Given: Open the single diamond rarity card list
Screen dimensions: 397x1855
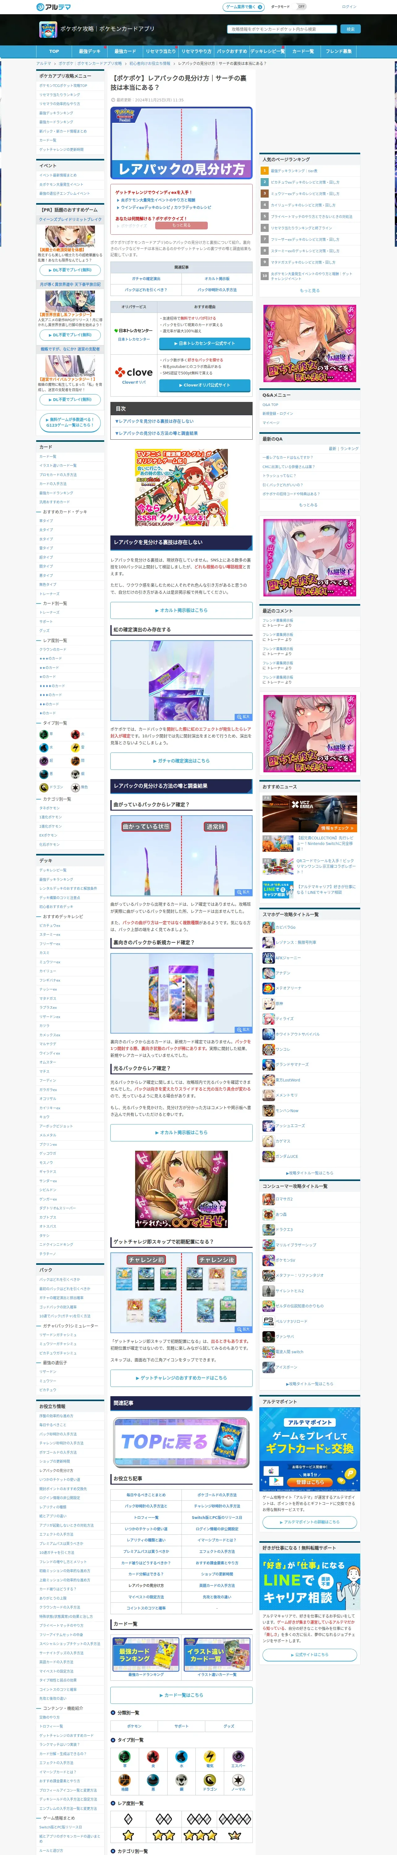Looking at the screenshot, I should [x=128, y=1819].
